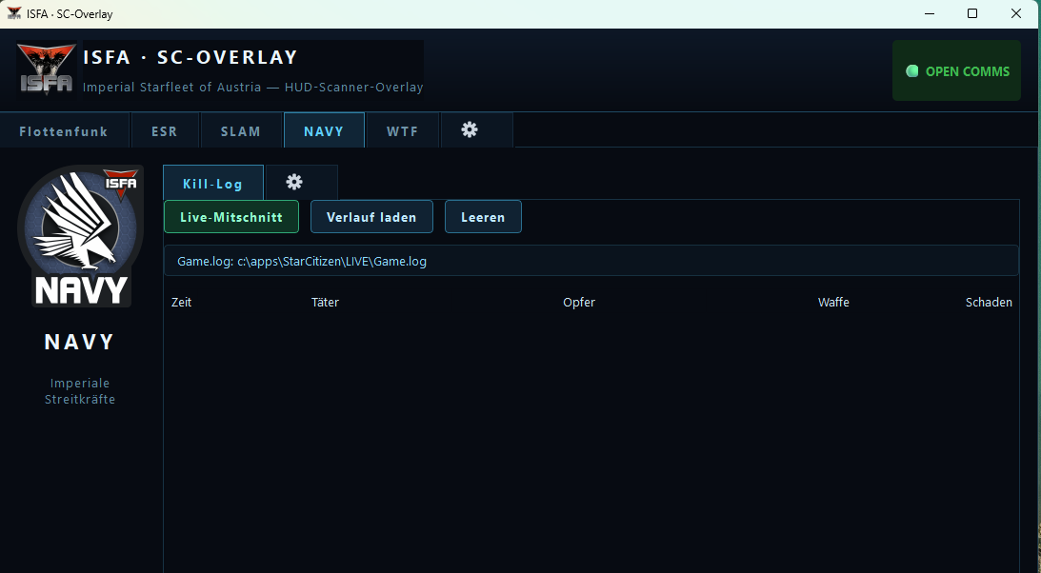Click the Verlauf laden button
Image resolution: width=1041 pixels, height=573 pixels.
[371, 217]
